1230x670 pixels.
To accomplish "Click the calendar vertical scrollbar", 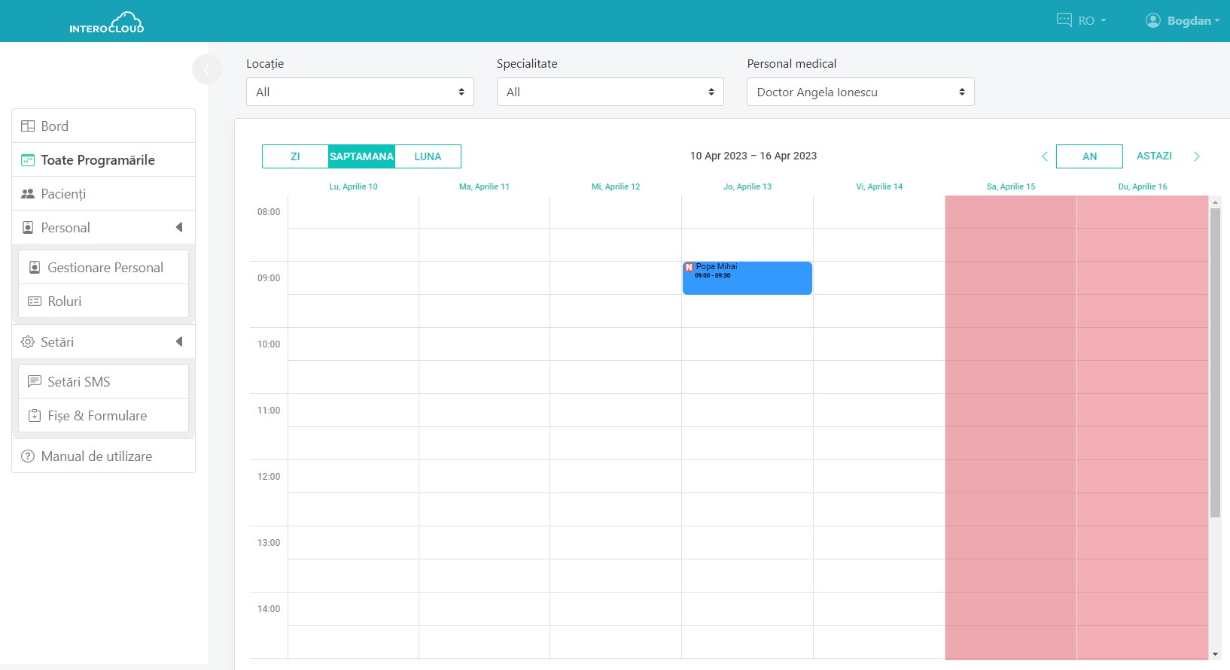I will pyautogui.click(x=1214, y=361).
